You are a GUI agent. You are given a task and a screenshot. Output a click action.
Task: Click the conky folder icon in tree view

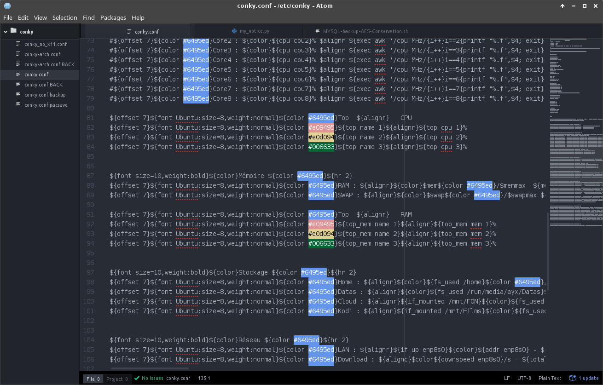[x=13, y=31]
